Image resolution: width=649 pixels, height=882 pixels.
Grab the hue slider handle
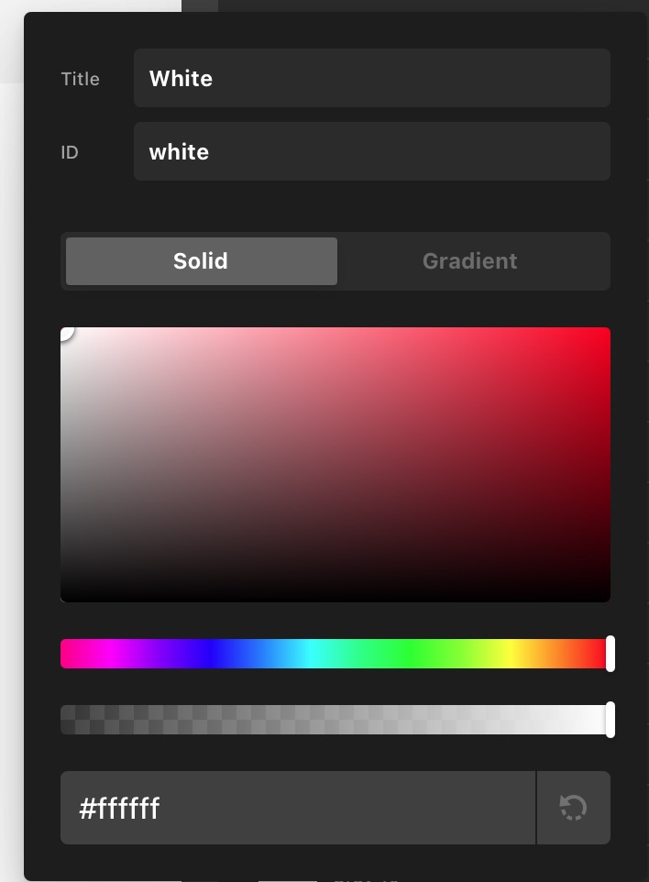(610, 654)
